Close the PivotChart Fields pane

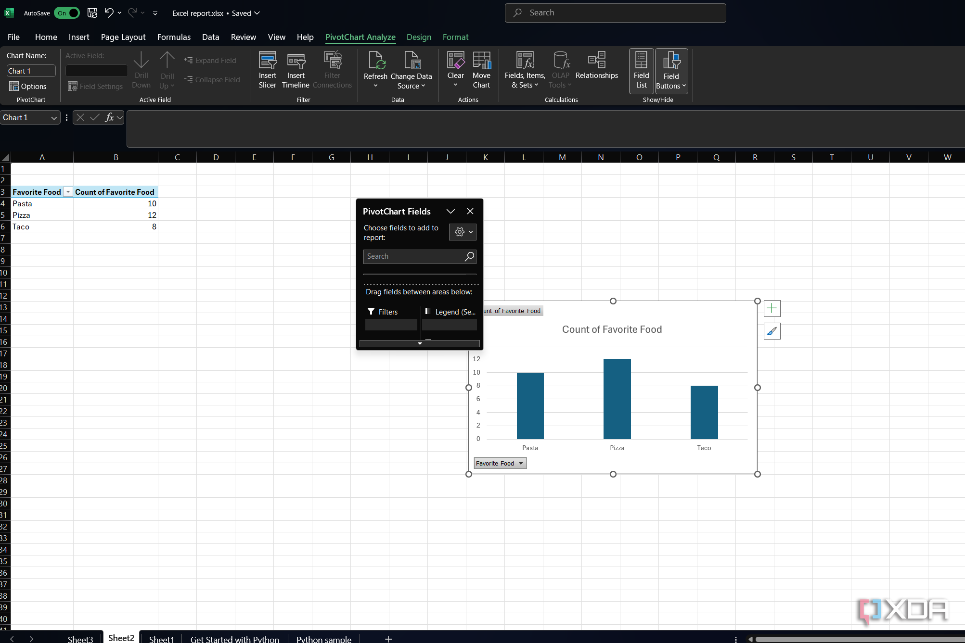470,211
